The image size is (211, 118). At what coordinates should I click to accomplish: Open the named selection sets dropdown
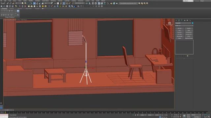click(79, 3)
